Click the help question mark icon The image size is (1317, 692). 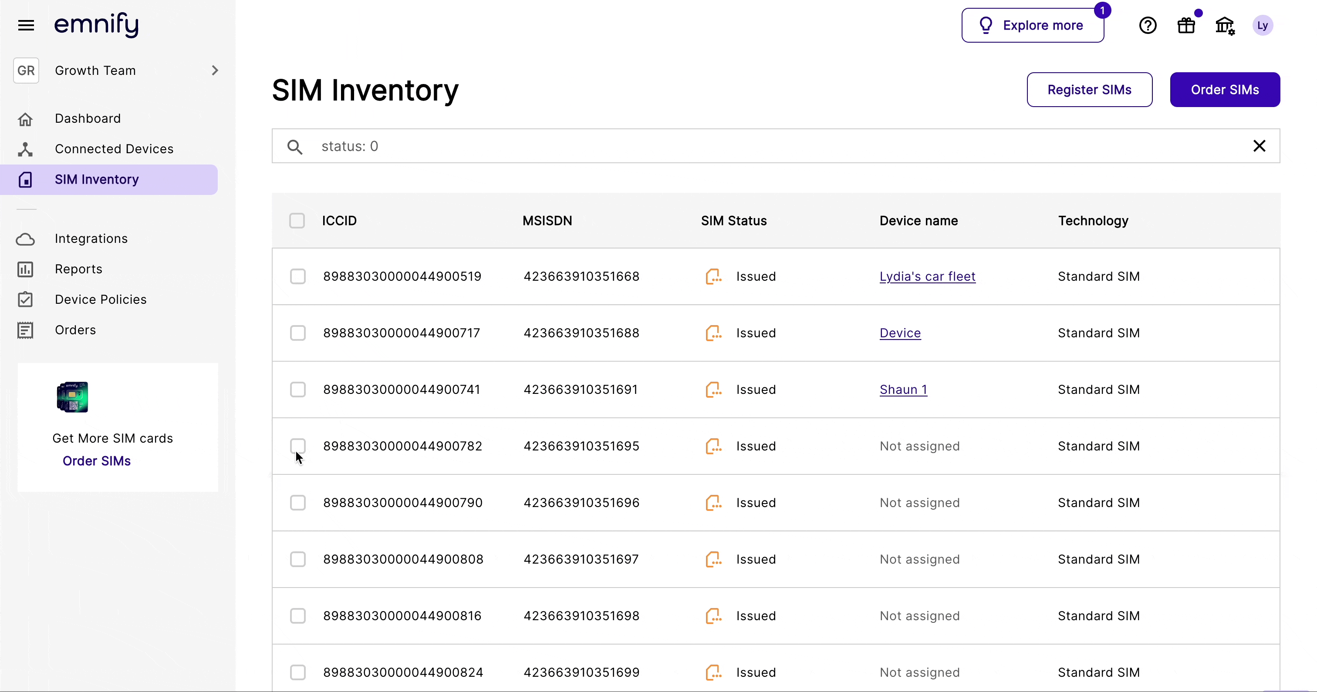pyautogui.click(x=1148, y=25)
